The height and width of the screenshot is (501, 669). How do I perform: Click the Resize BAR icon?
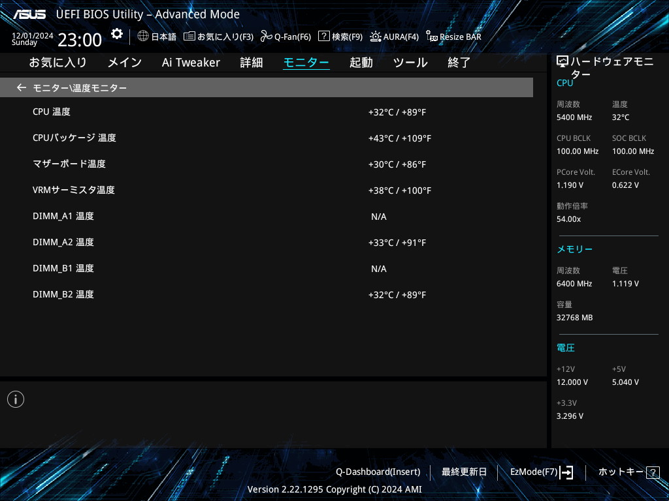pos(431,37)
